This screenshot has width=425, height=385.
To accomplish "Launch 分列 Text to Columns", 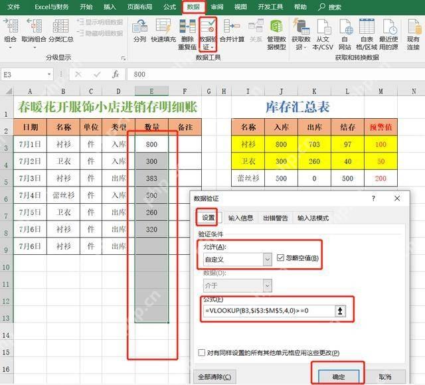I will 139,31.
